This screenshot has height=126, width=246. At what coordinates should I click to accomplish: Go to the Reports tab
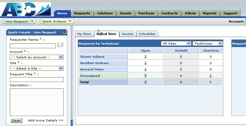pyautogui.click(x=210, y=13)
